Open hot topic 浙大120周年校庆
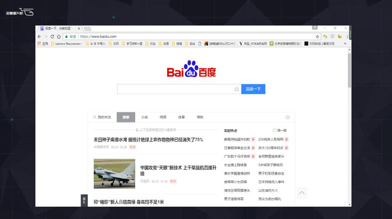Screen dimensions: 392x219 [271, 148]
